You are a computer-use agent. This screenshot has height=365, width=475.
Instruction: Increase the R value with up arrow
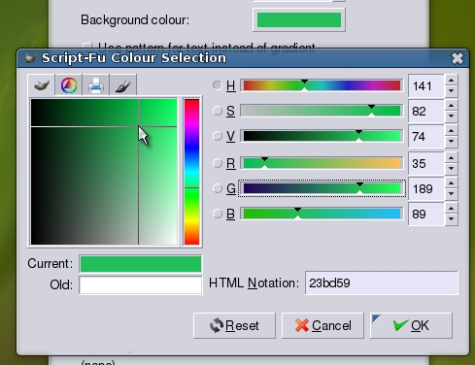coord(452,157)
